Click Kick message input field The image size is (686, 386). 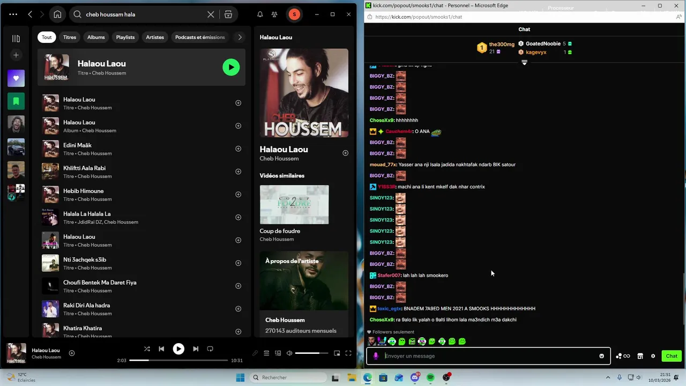[x=488, y=356]
